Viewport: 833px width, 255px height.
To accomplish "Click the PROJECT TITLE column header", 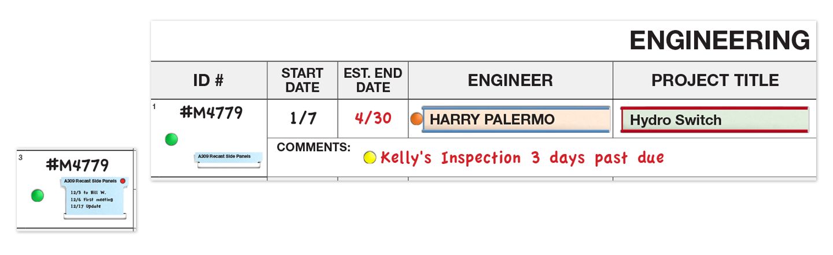I will [x=714, y=80].
